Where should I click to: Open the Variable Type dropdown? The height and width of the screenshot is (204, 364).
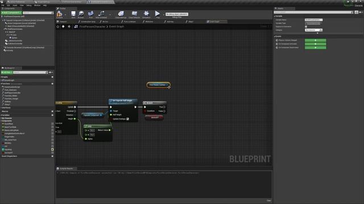[x=313, y=23]
